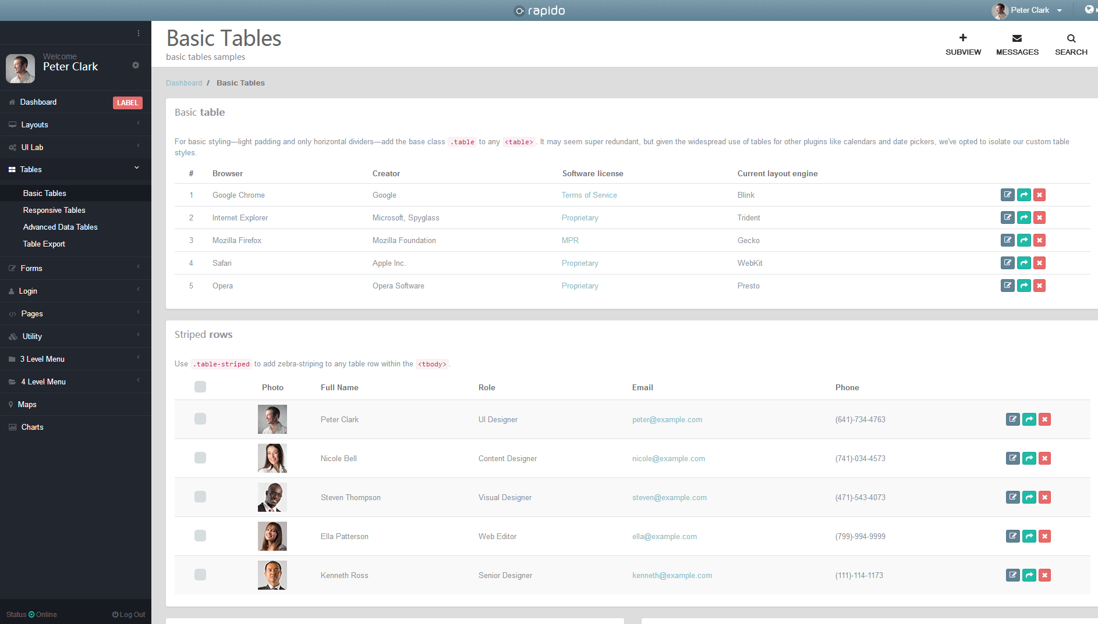Edit Peter Clark's table row
The width and height of the screenshot is (1098, 624).
point(1012,419)
